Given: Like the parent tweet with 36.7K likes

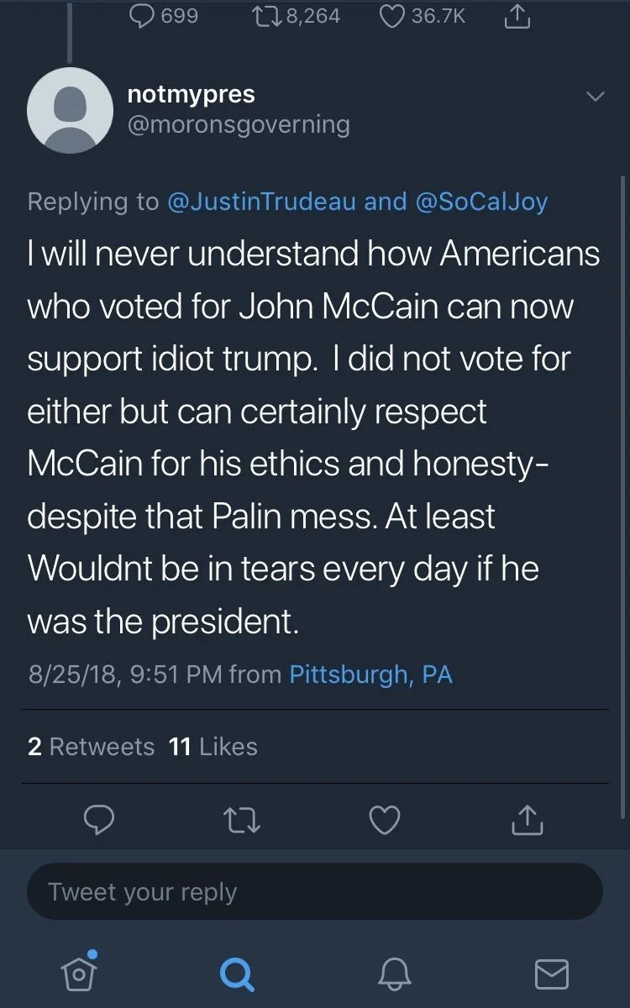Looking at the screenshot, I should [x=423, y=16].
